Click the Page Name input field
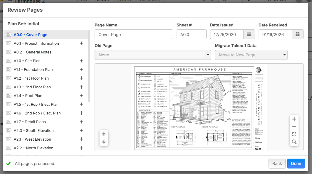 click(134, 35)
